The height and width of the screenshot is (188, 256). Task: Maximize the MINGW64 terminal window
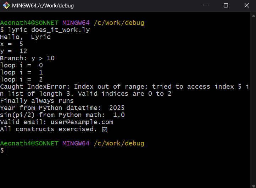(x=226, y=6)
